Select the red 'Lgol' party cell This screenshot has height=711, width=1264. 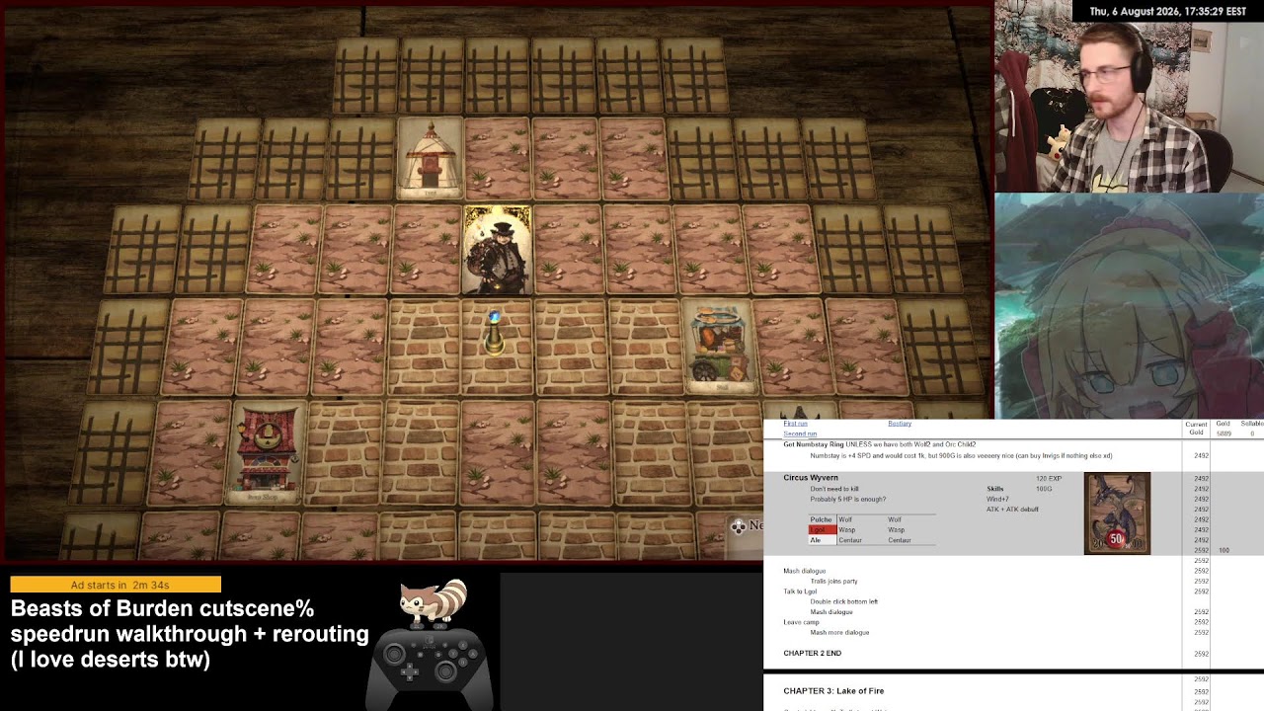[822, 530]
